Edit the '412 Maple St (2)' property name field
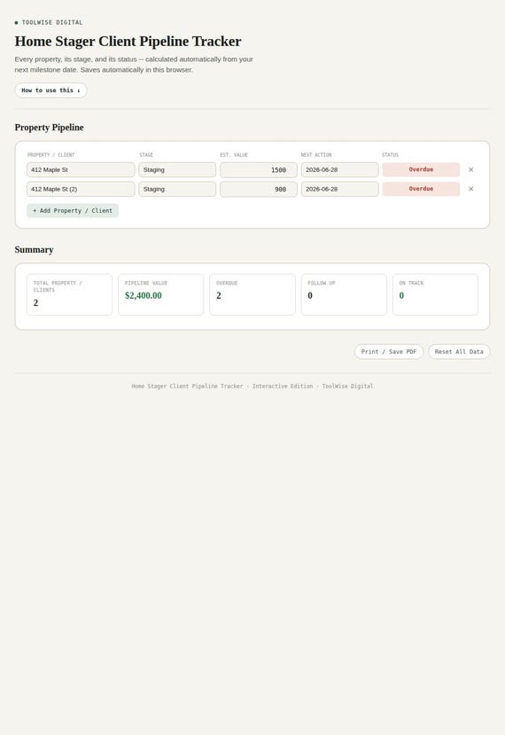 81,189
